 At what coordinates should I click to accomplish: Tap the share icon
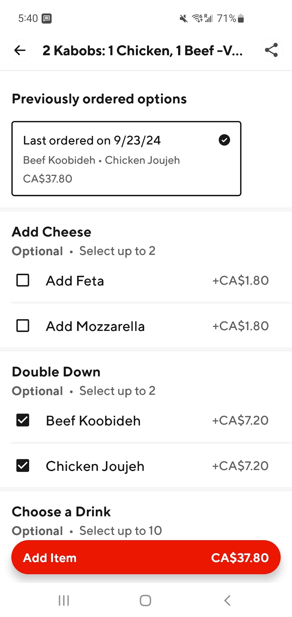pos(271,50)
